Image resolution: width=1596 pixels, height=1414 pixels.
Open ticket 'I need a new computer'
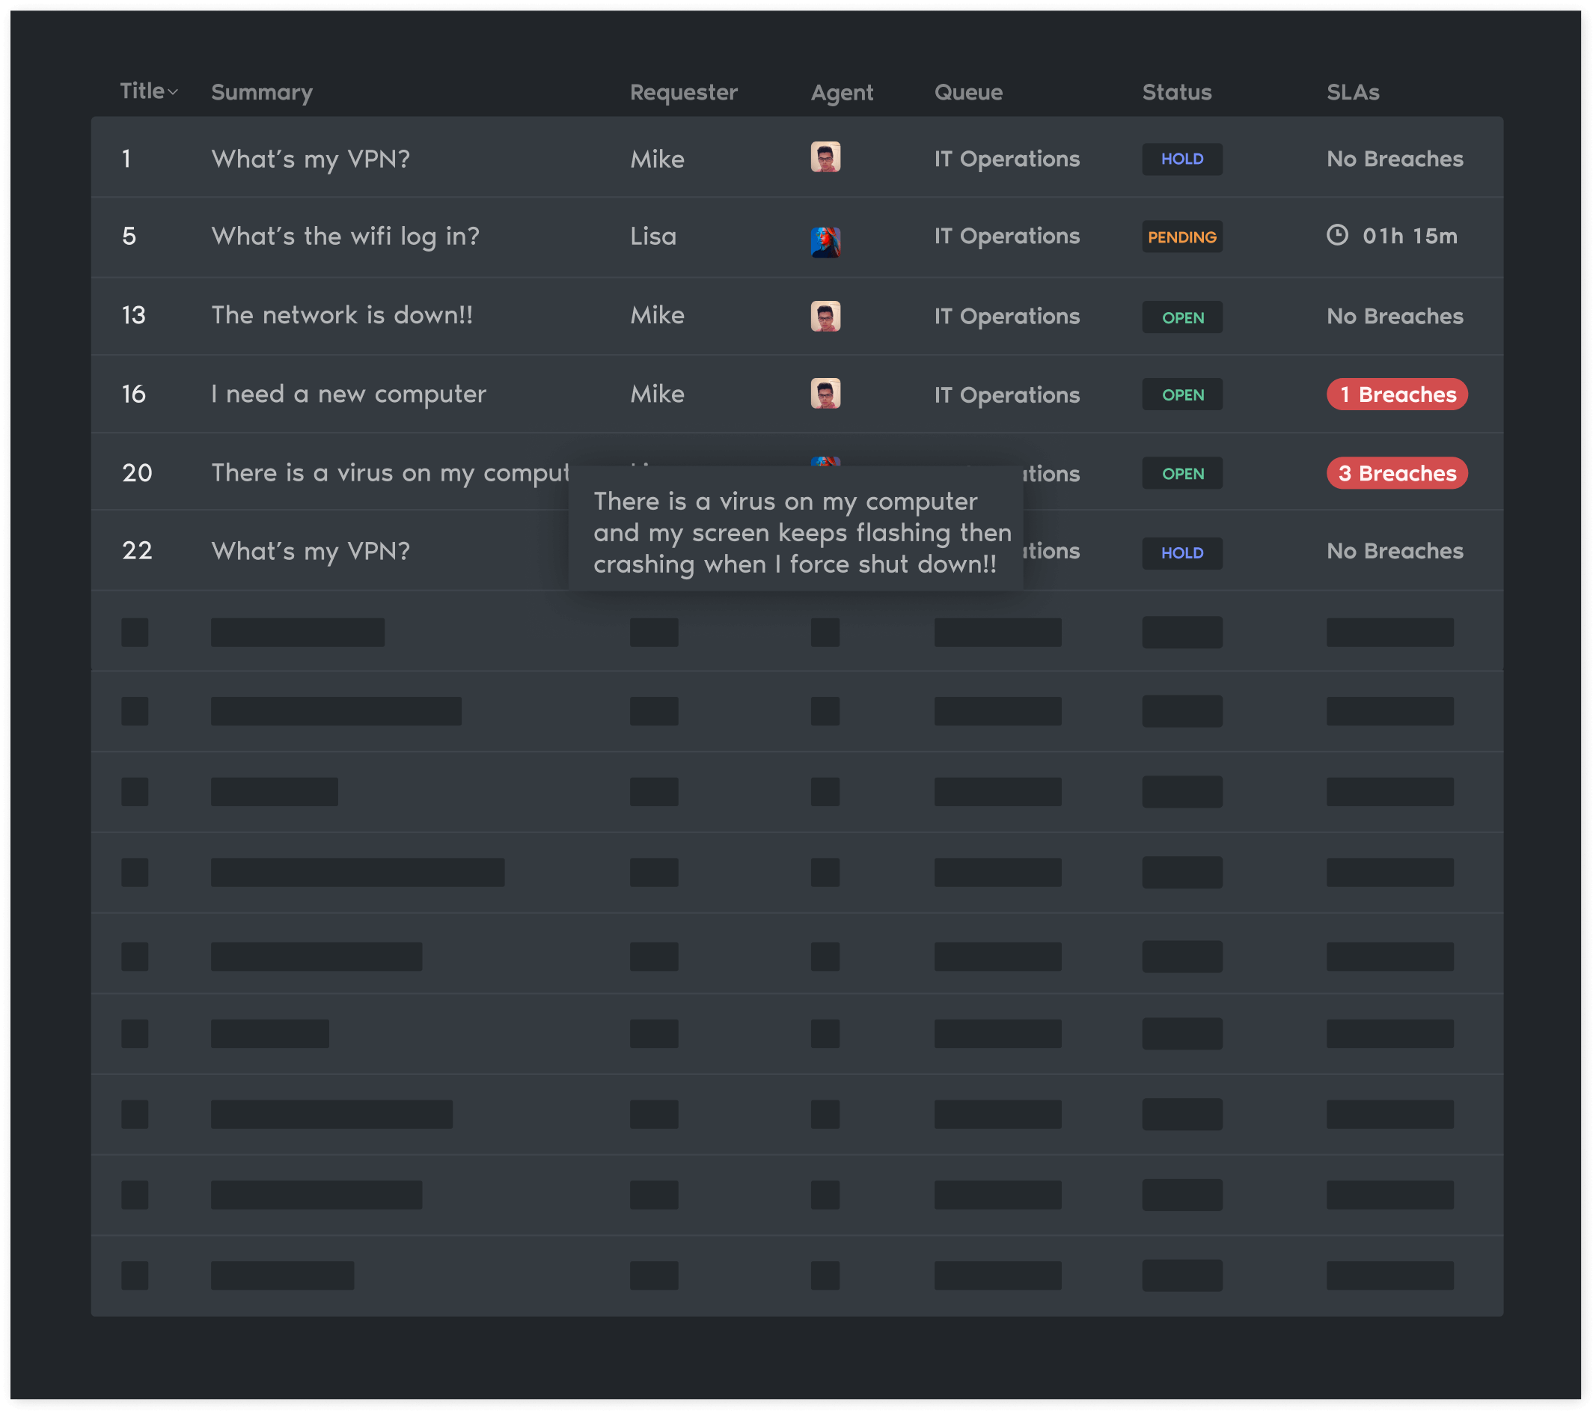348,394
